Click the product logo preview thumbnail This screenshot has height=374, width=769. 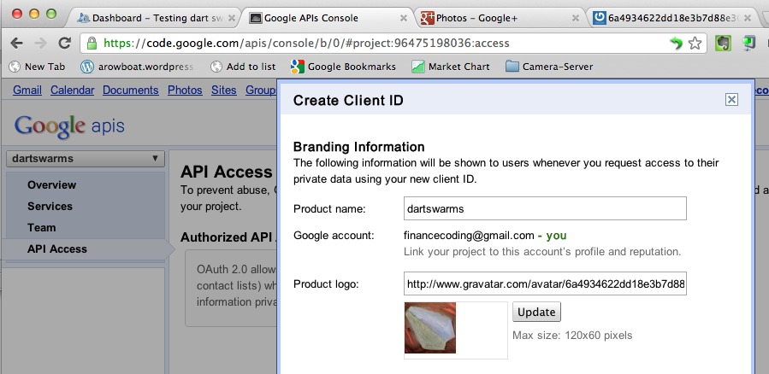tap(430, 328)
